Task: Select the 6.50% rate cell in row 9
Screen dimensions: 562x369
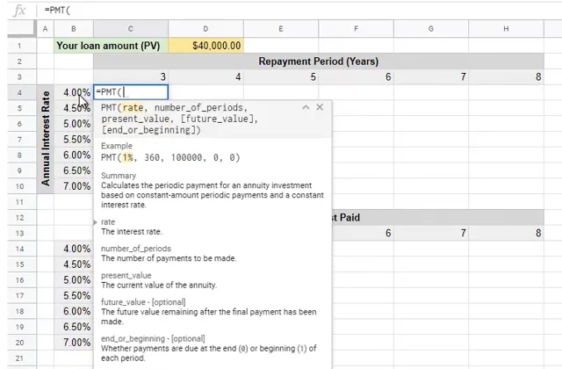Action: 74,170
